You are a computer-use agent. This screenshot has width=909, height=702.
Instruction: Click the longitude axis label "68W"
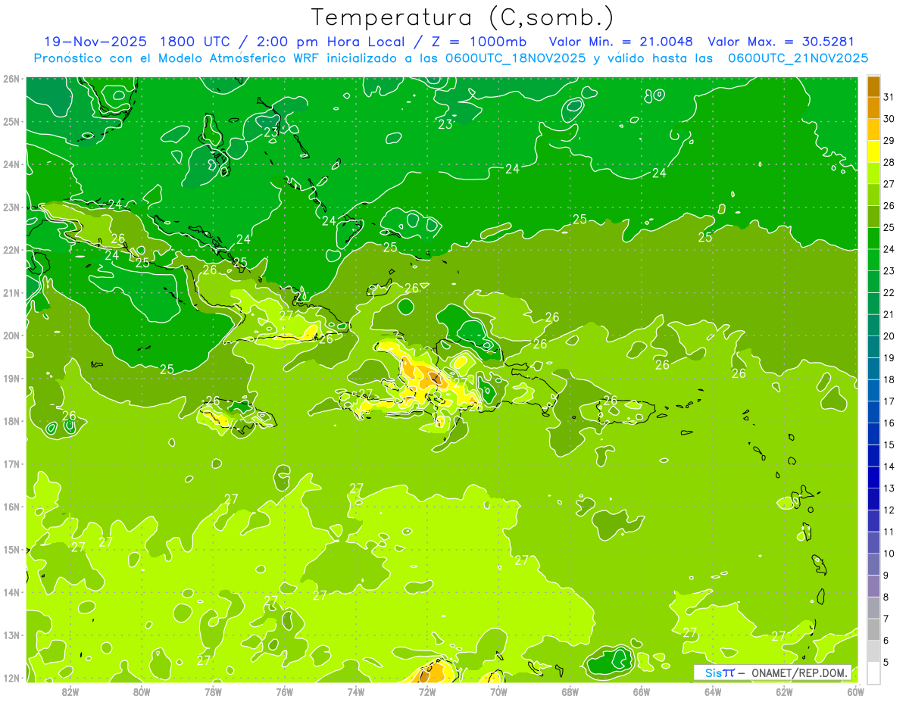(x=570, y=691)
